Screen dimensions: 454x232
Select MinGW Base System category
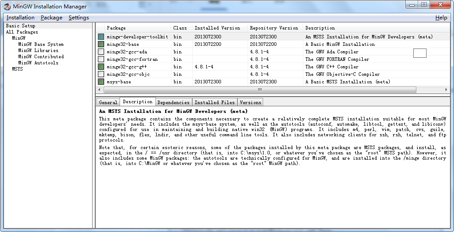point(41,45)
